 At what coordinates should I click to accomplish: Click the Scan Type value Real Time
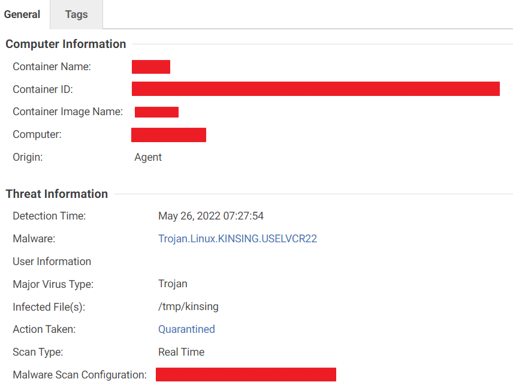181,352
